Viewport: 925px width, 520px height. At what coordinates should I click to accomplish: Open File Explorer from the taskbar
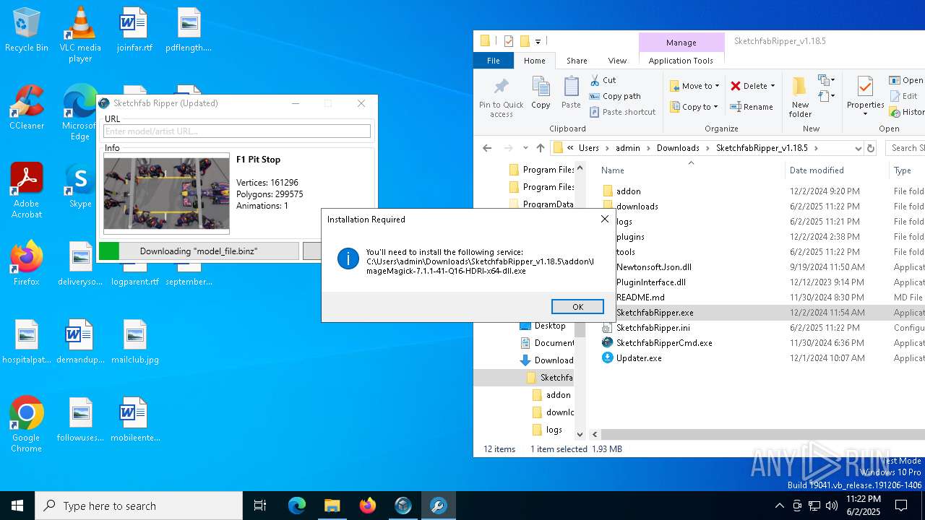point(332,506)
